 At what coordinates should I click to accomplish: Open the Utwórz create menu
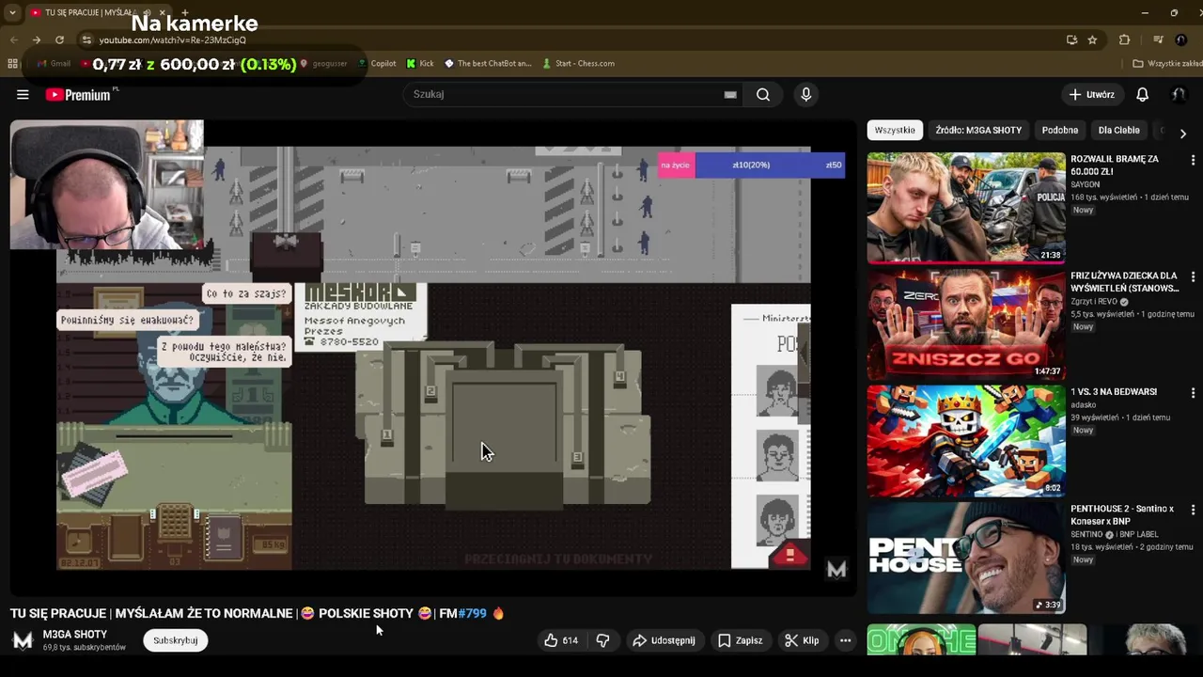[x=1091, y=94]
